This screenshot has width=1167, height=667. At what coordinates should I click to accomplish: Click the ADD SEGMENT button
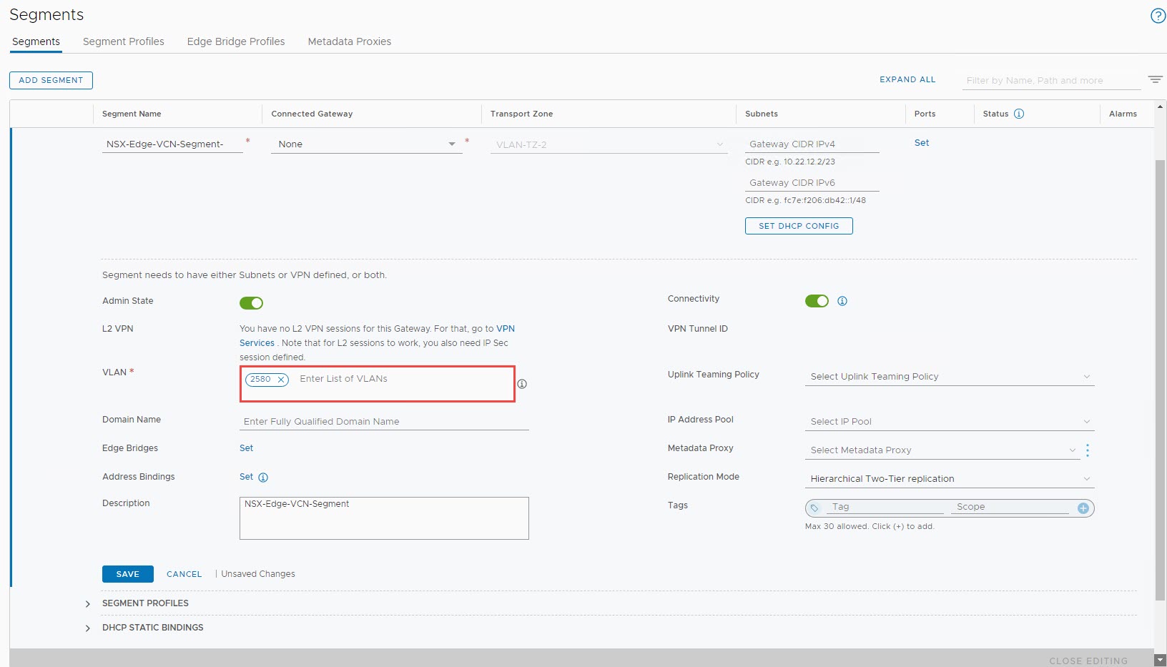pyautogui.click(x=51, y=80)
